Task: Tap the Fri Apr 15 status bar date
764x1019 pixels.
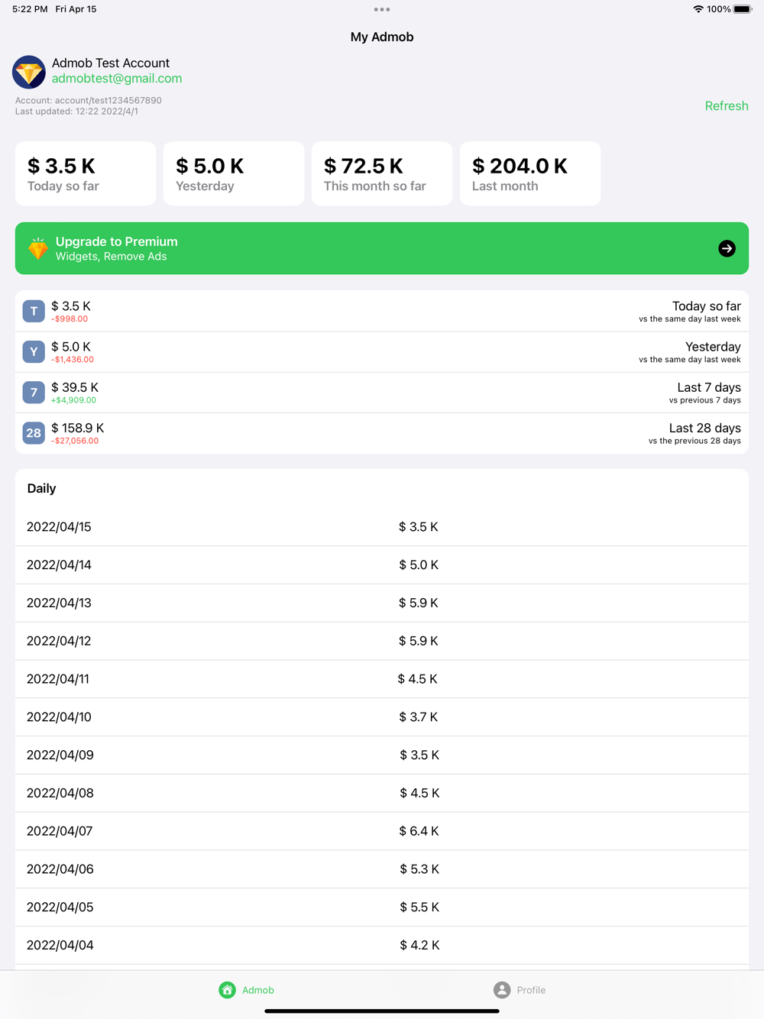Action: pyautogui.click(x=76, y=9)
